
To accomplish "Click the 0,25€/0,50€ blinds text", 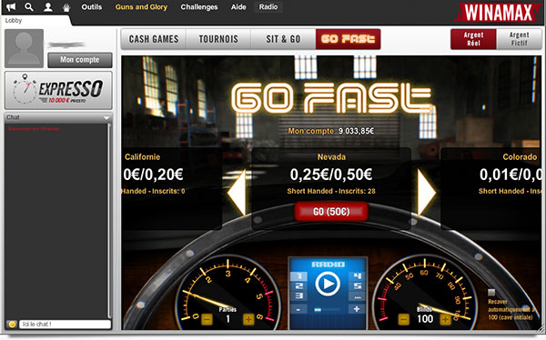I will point(331,175).
